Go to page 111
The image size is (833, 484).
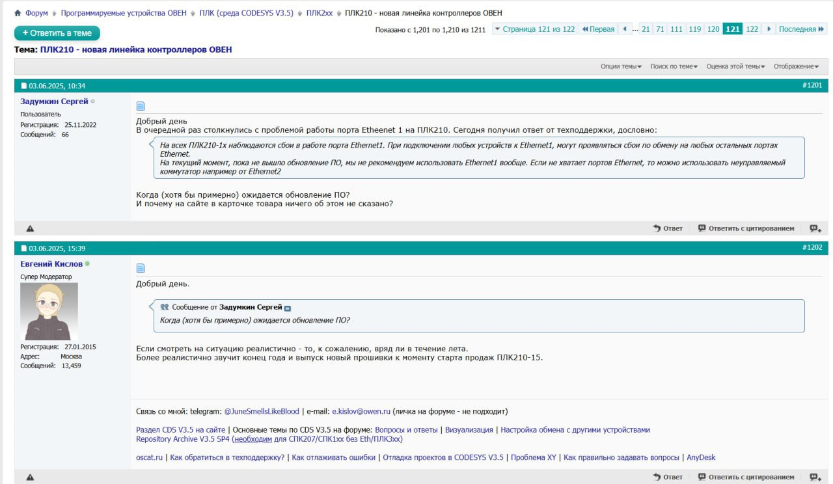coord(676,29)
